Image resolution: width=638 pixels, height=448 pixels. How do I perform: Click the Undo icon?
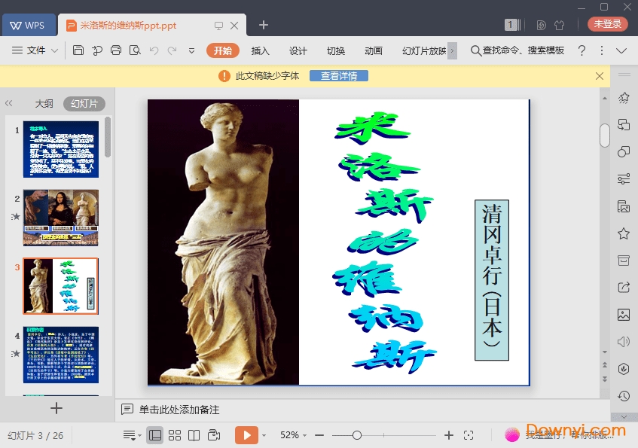tap(154, 50)
